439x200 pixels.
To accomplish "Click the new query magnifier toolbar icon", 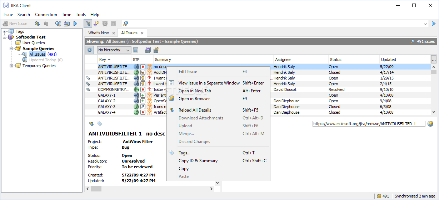I will 58,24.
